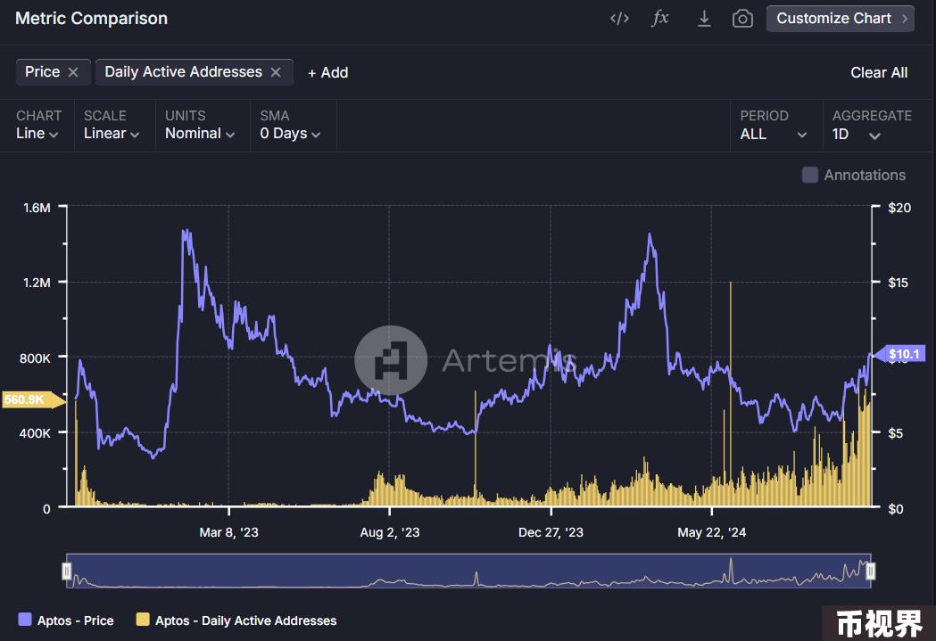
Task: Click the yellow Daily Active Addresses swatch
Action: (x=143, y=620)
